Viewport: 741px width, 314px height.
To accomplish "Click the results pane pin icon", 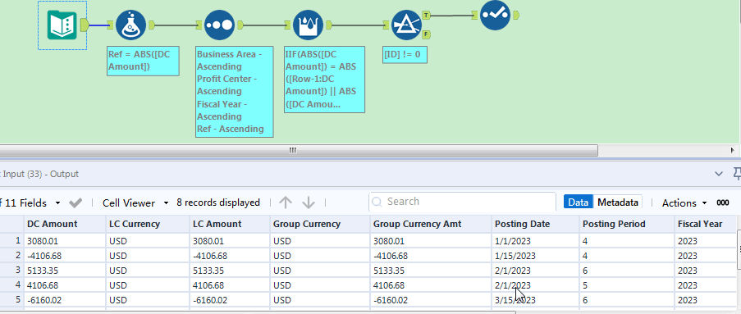I will coord(737,174).
